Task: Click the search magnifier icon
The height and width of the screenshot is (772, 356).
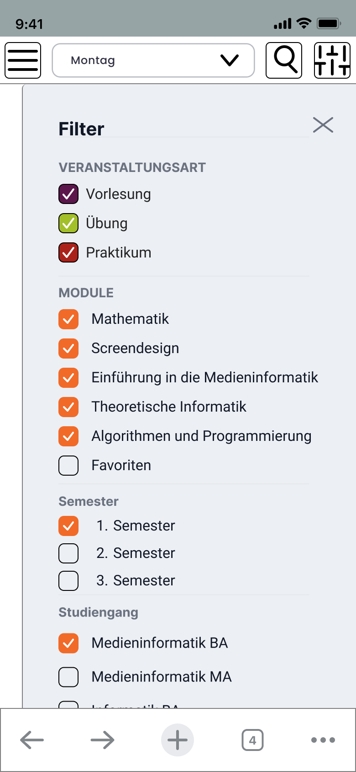Action: point(284,60)
